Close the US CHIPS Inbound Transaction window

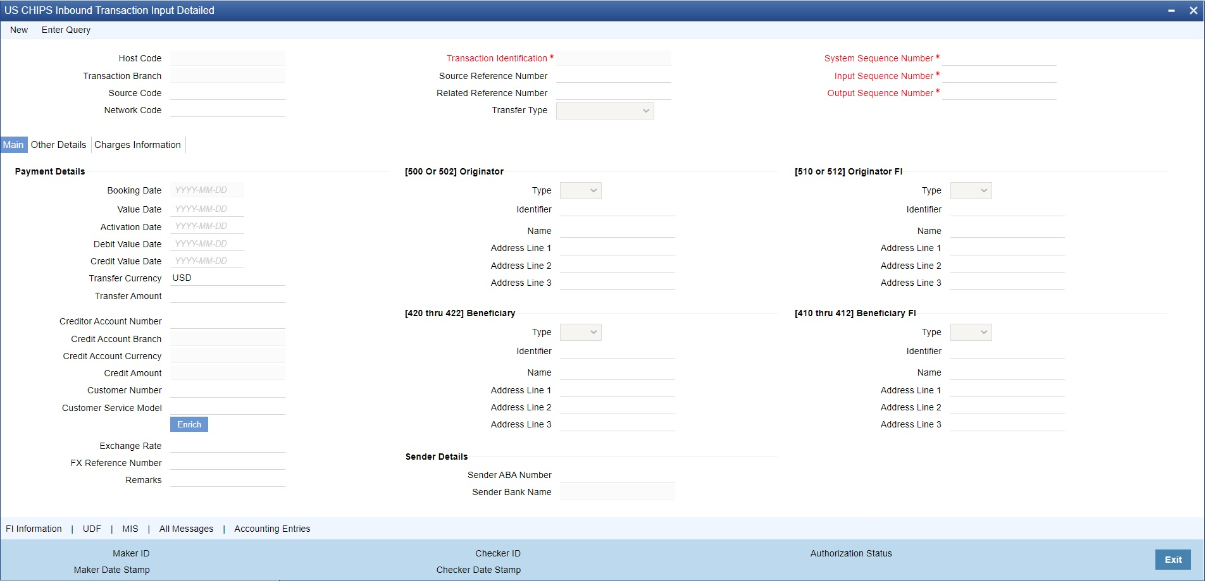click(1193, 11)
